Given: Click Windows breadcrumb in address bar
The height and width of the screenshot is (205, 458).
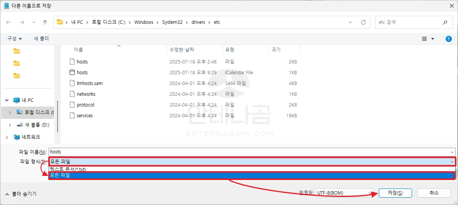Looking at the screenshot, I should pyautogui.click(x=144, y=22).
